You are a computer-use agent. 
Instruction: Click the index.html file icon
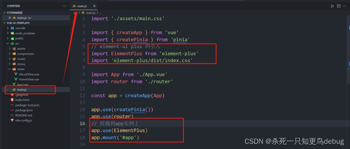pos(12,100)
